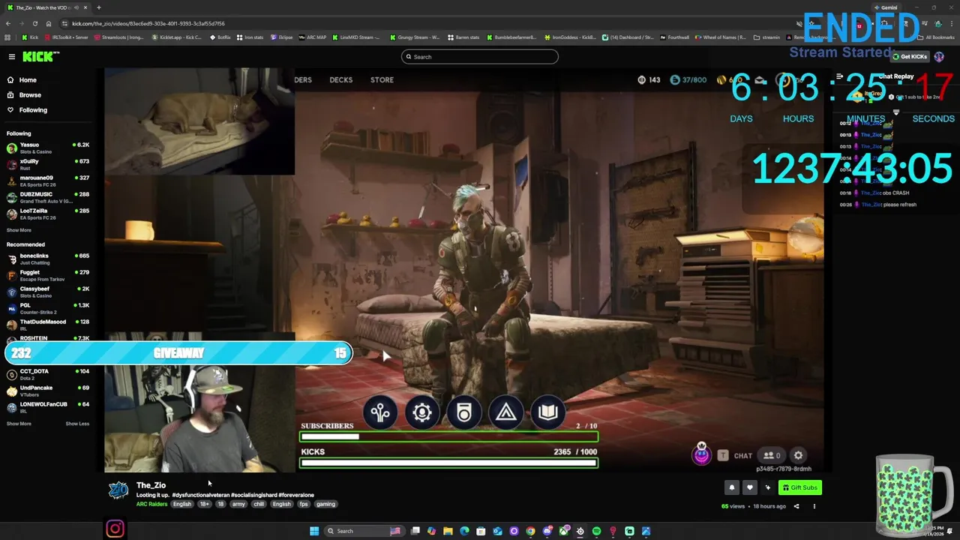Collapse Recommended list with Show Less
Screen dimensions: 960x540
click(77, 424)
